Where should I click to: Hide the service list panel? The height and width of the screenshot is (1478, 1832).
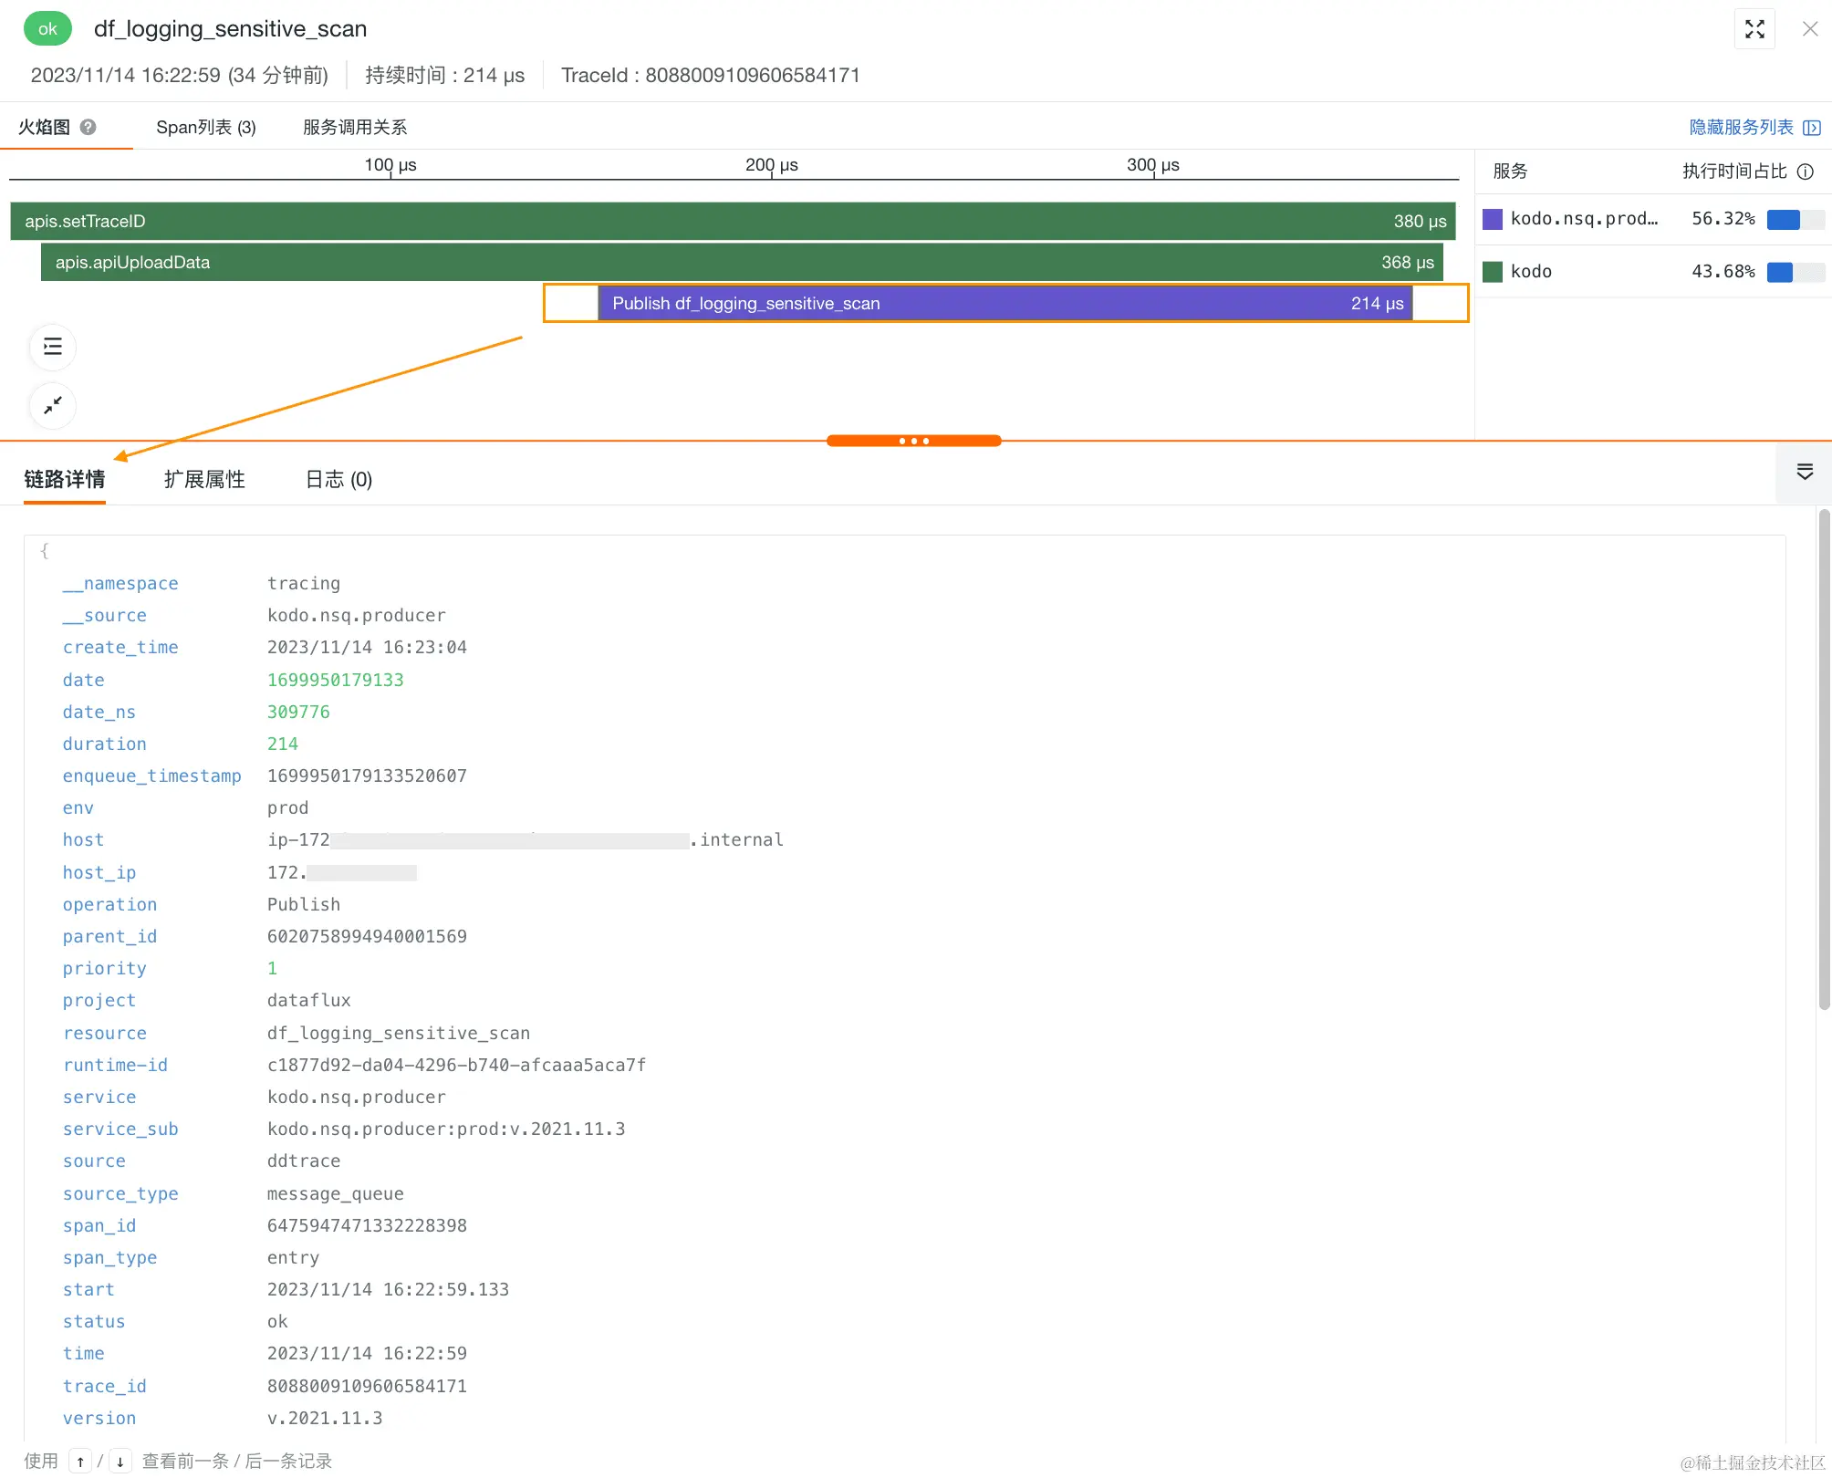(1754, 127)
